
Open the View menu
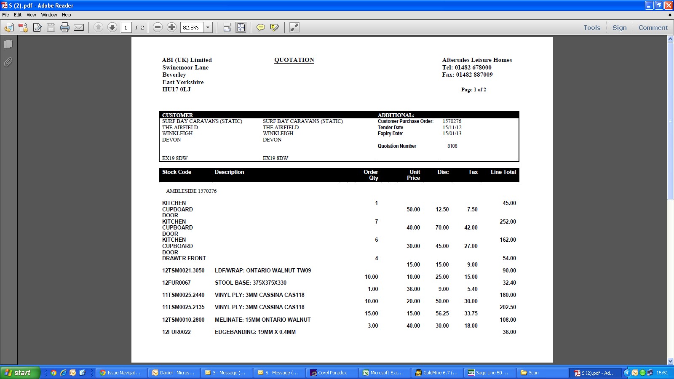coord(31,15)
